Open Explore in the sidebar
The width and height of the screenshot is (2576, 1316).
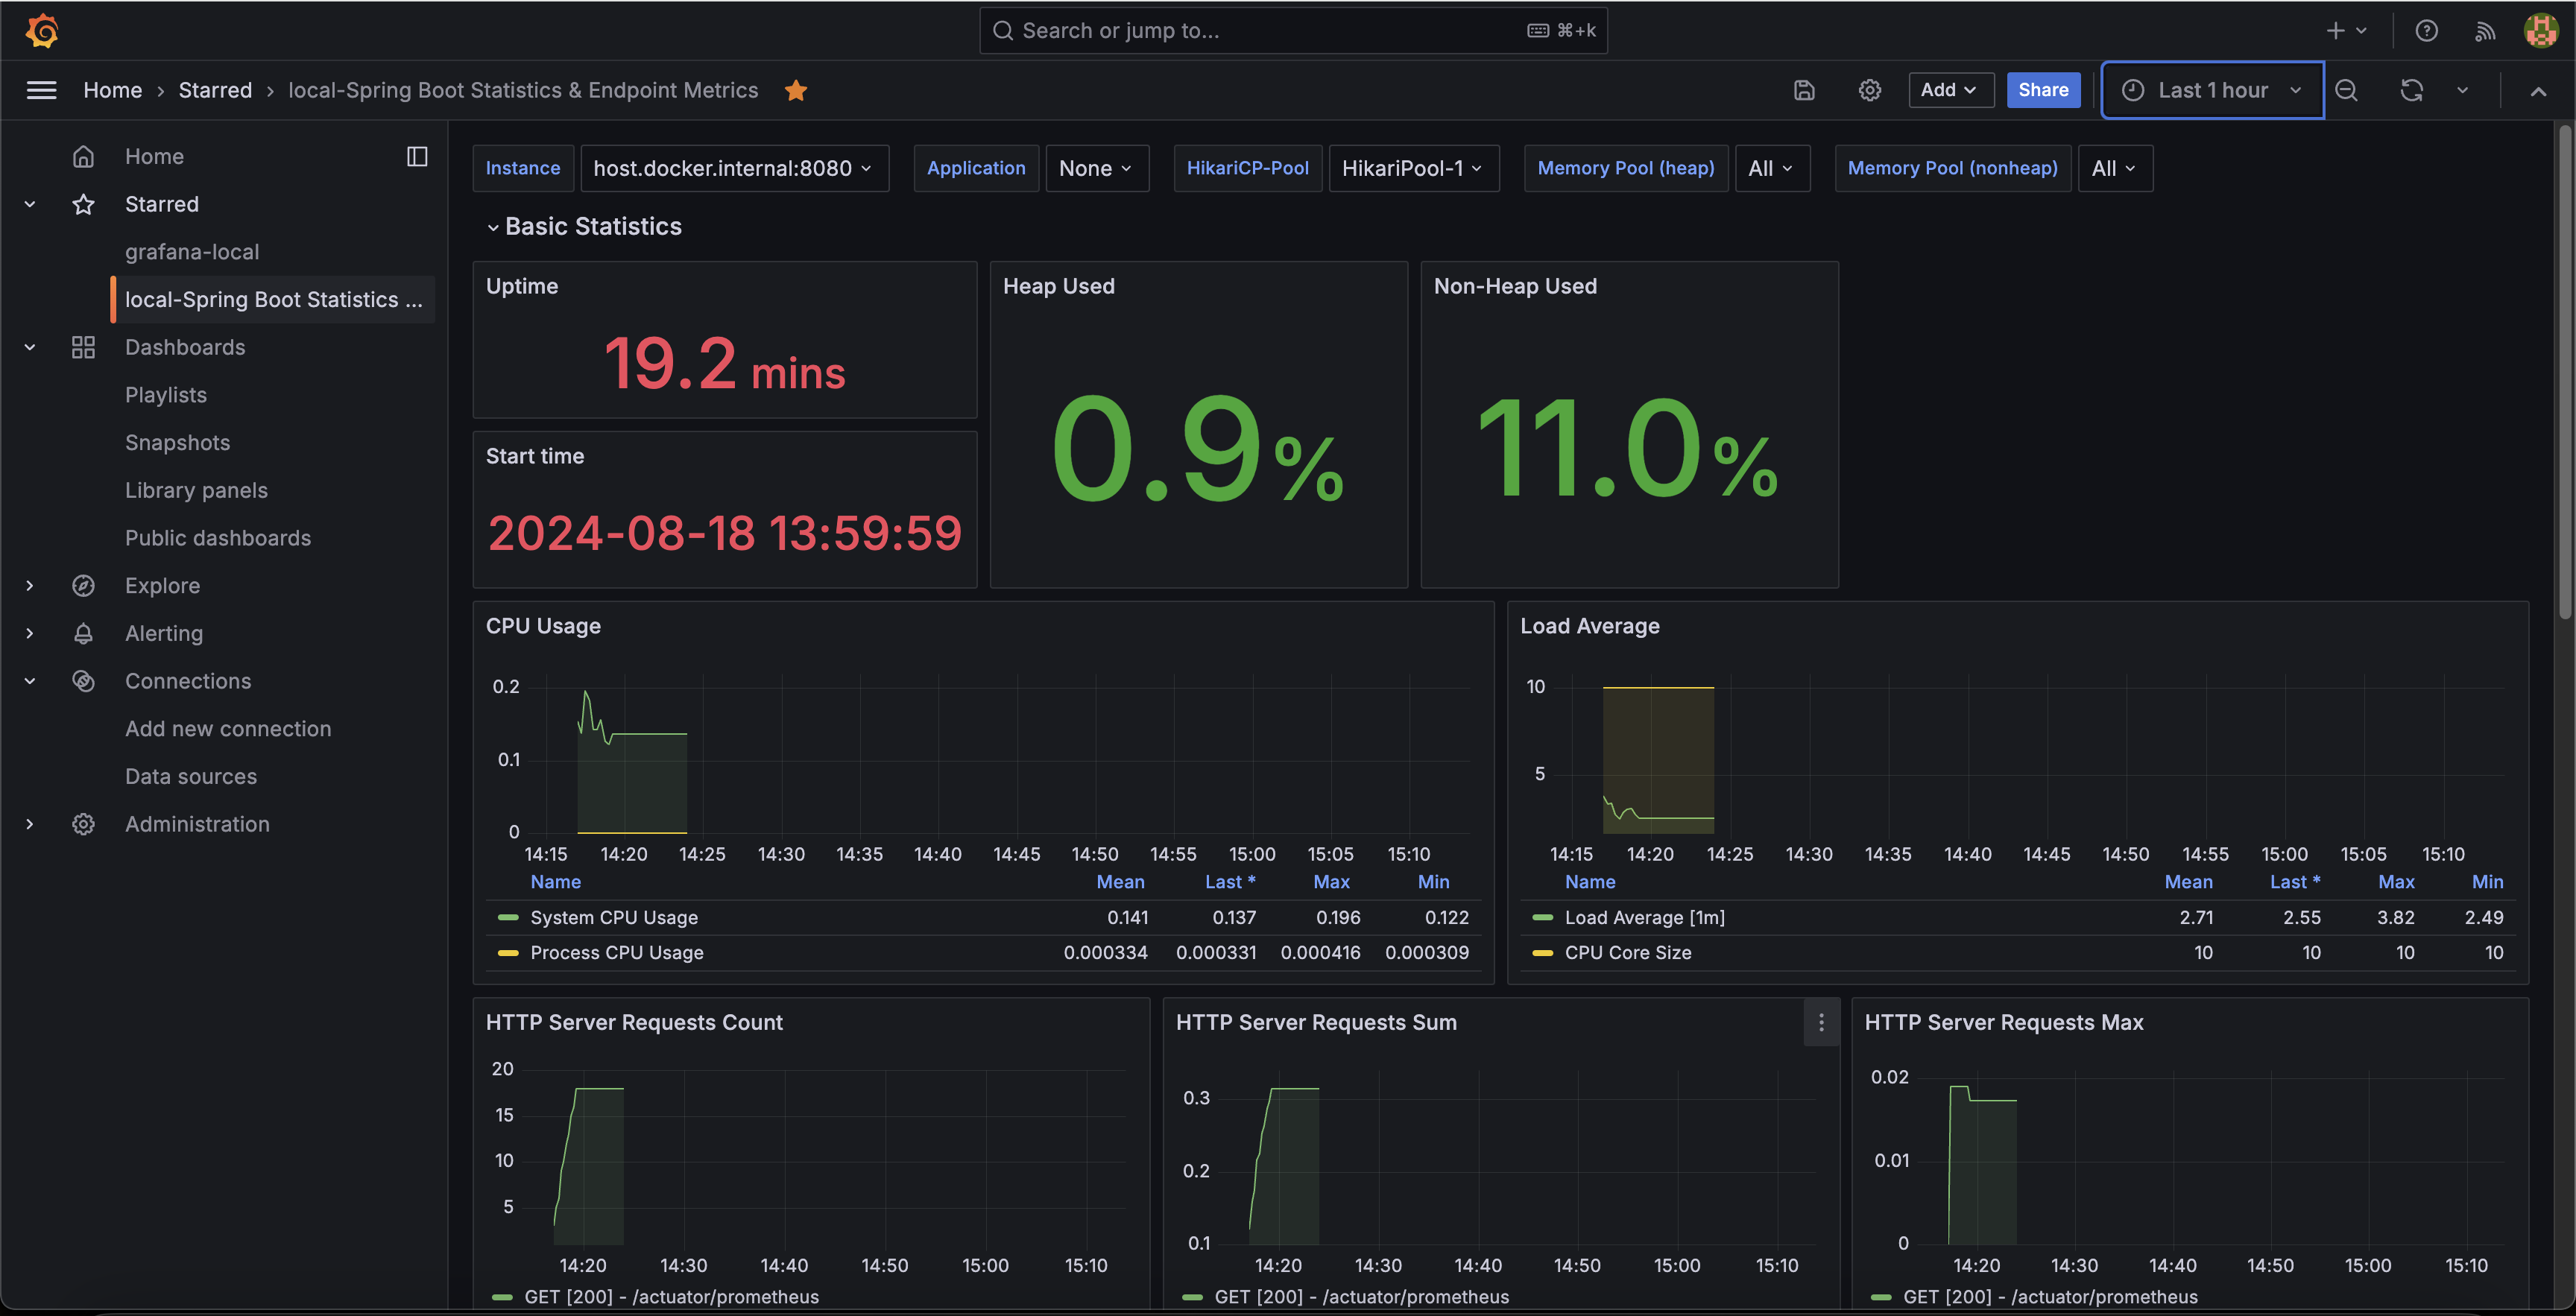[x=162, y=585]
